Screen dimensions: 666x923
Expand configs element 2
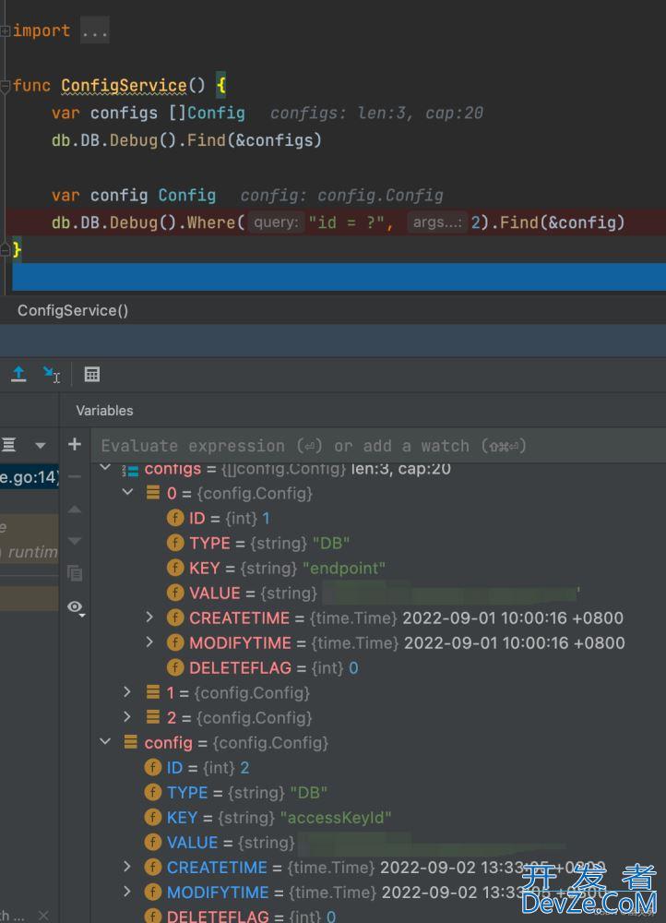(127, 716)
